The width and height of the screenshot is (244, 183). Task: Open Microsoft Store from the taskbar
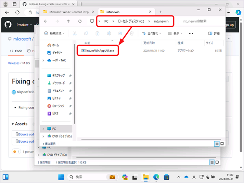click(167, 177)
